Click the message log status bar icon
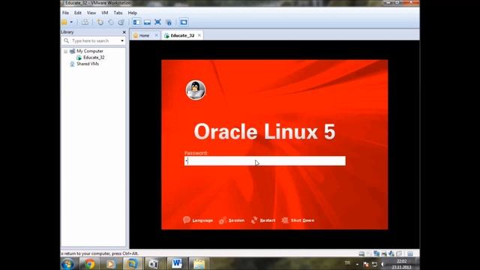 click(x=399, y=253)
